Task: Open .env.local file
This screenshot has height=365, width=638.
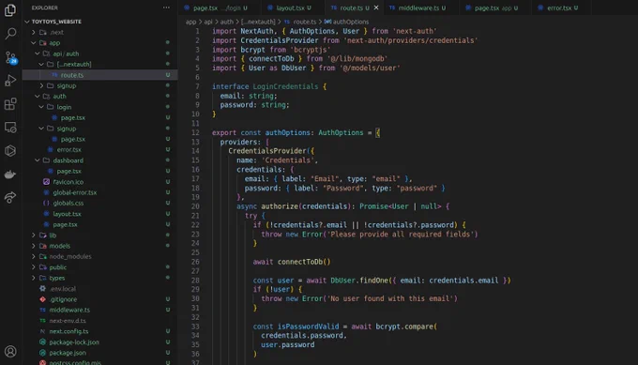Action: pos(99,288)
